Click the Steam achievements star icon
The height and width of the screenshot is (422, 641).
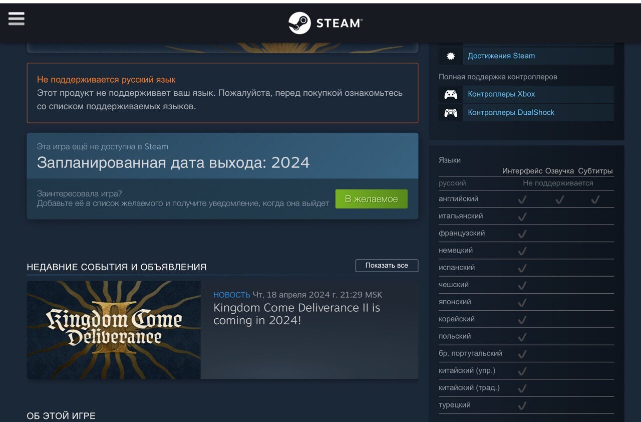451,56
